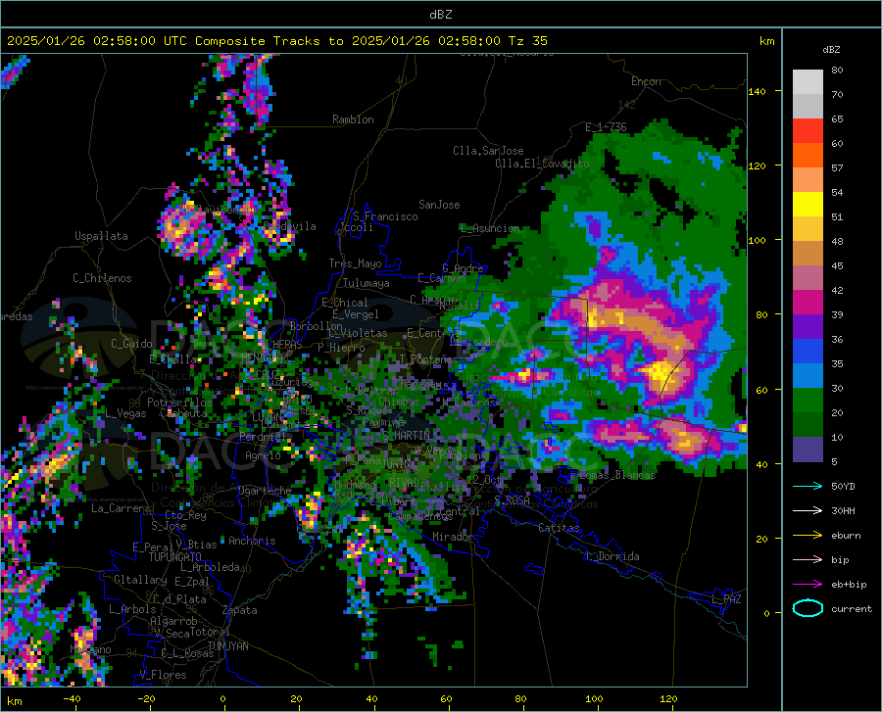Click the 'L_Asuncion' map label

(489, 228)
